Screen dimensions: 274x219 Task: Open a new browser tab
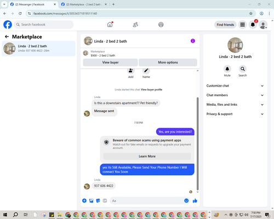tap(113, 4)
